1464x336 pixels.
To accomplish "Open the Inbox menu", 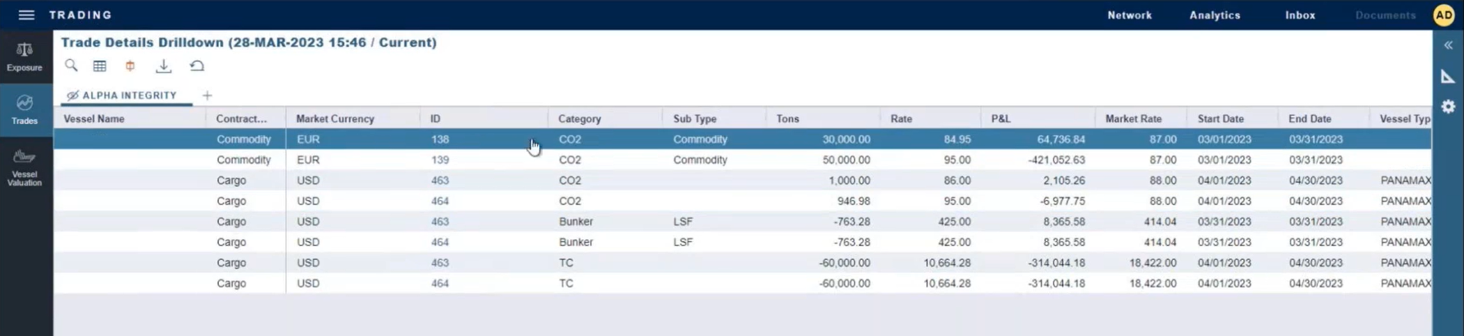I will pyautogui.click(x=1300, y=15).
